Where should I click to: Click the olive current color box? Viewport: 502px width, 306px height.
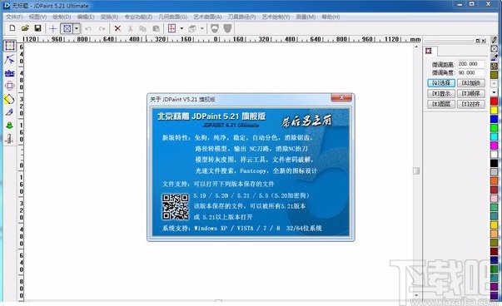(494, 75)
